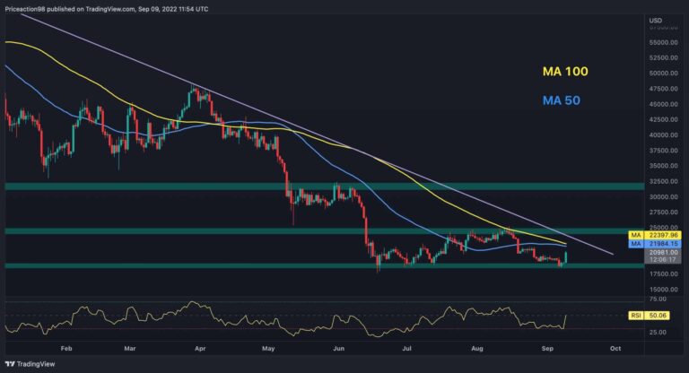The width and height of the screenshot is (689, 373).
Task: Click the current price label 20981.00
Action: [663, 253]
